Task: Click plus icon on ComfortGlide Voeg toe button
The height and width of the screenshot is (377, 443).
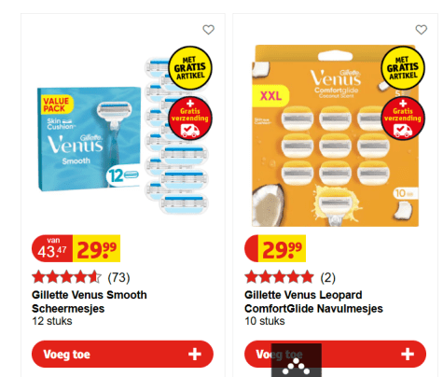Action: 408,354
